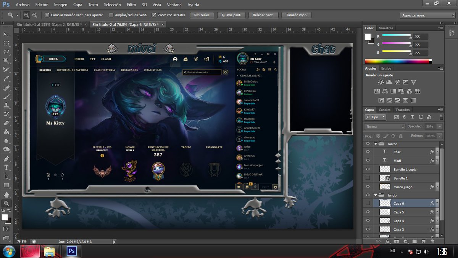Click the zoom out magnifier in options bar
Screen dimensions: 458x258
point(35,15)
